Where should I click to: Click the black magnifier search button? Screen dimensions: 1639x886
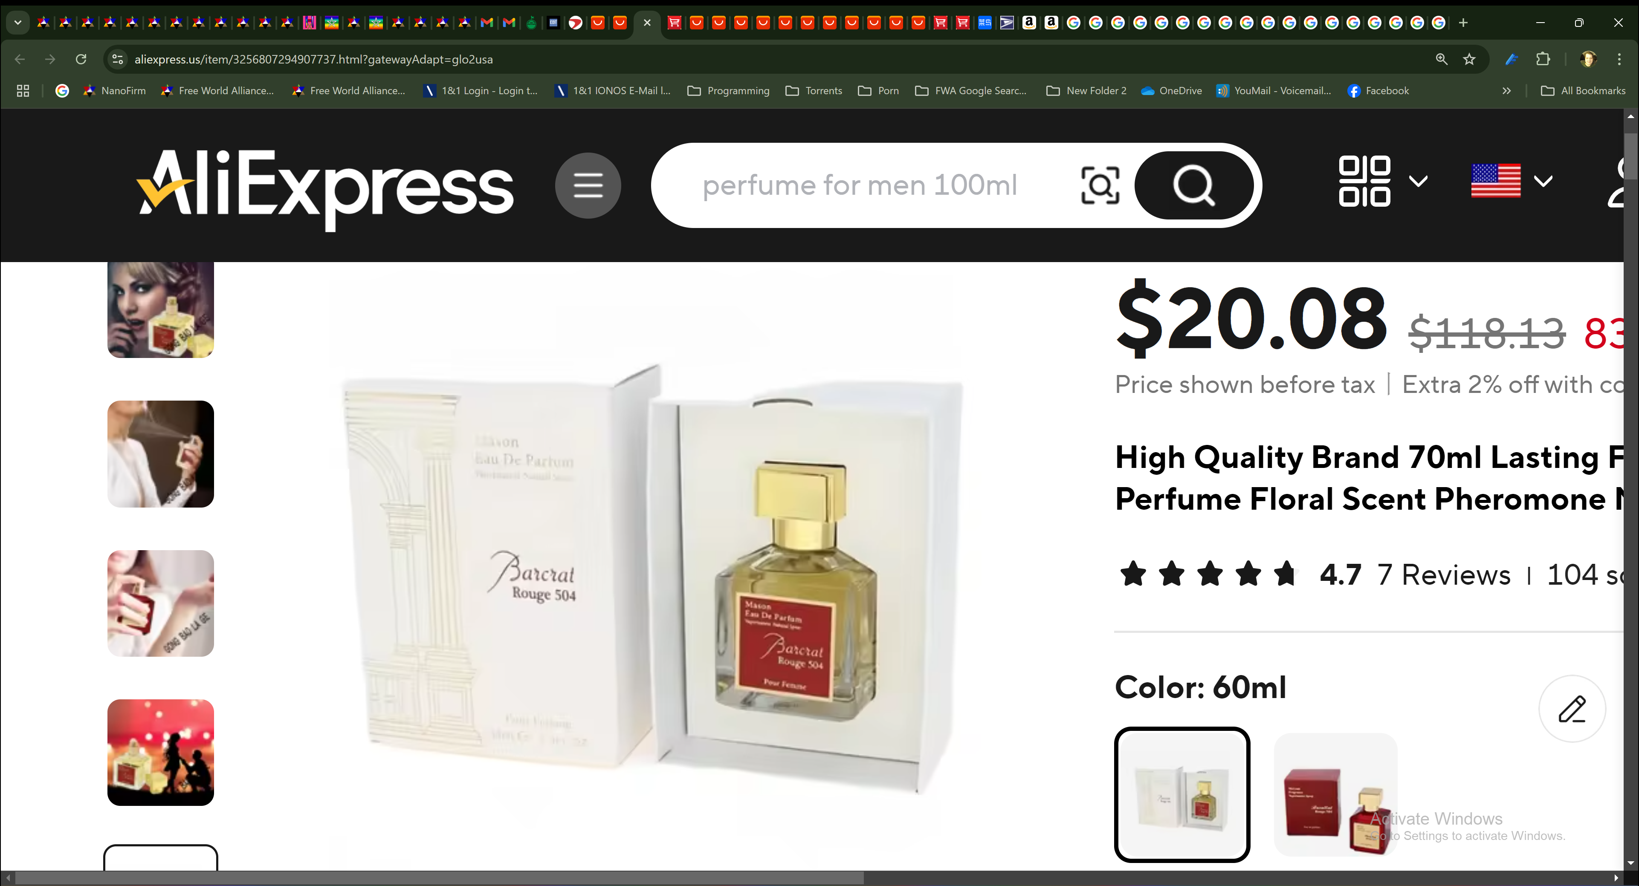[1193, 185]
